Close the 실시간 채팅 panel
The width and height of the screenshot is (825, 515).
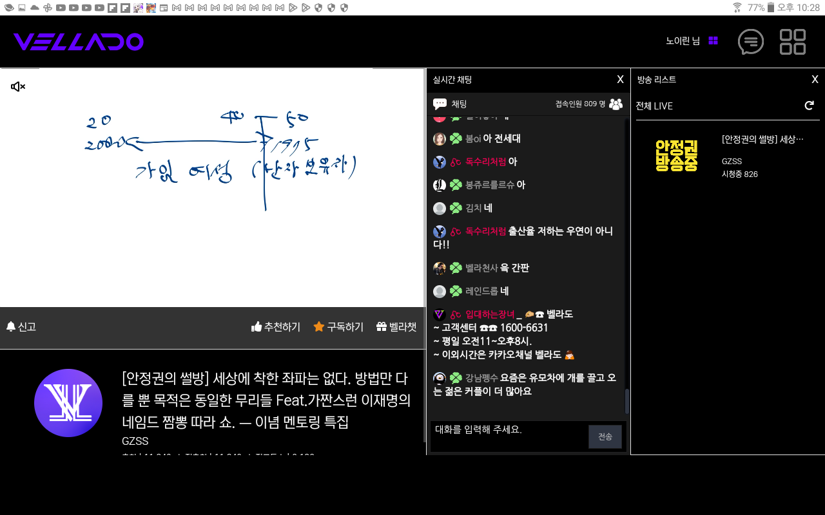[620, 79]
